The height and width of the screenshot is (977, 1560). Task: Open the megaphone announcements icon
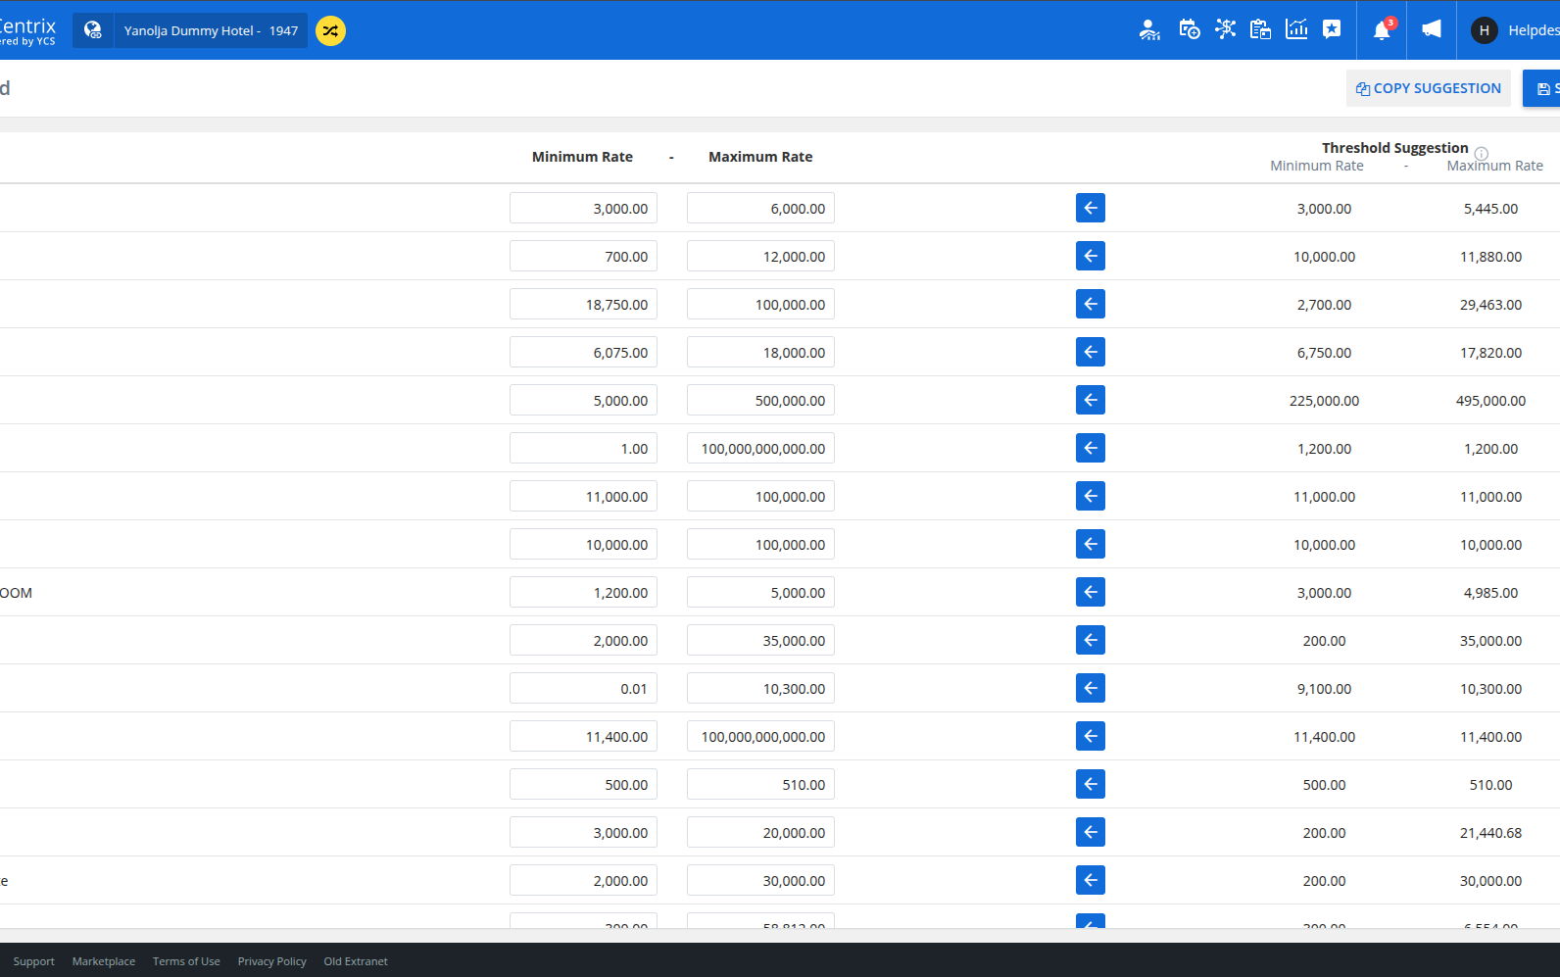pyautogui.click(x=1432, y=30)
